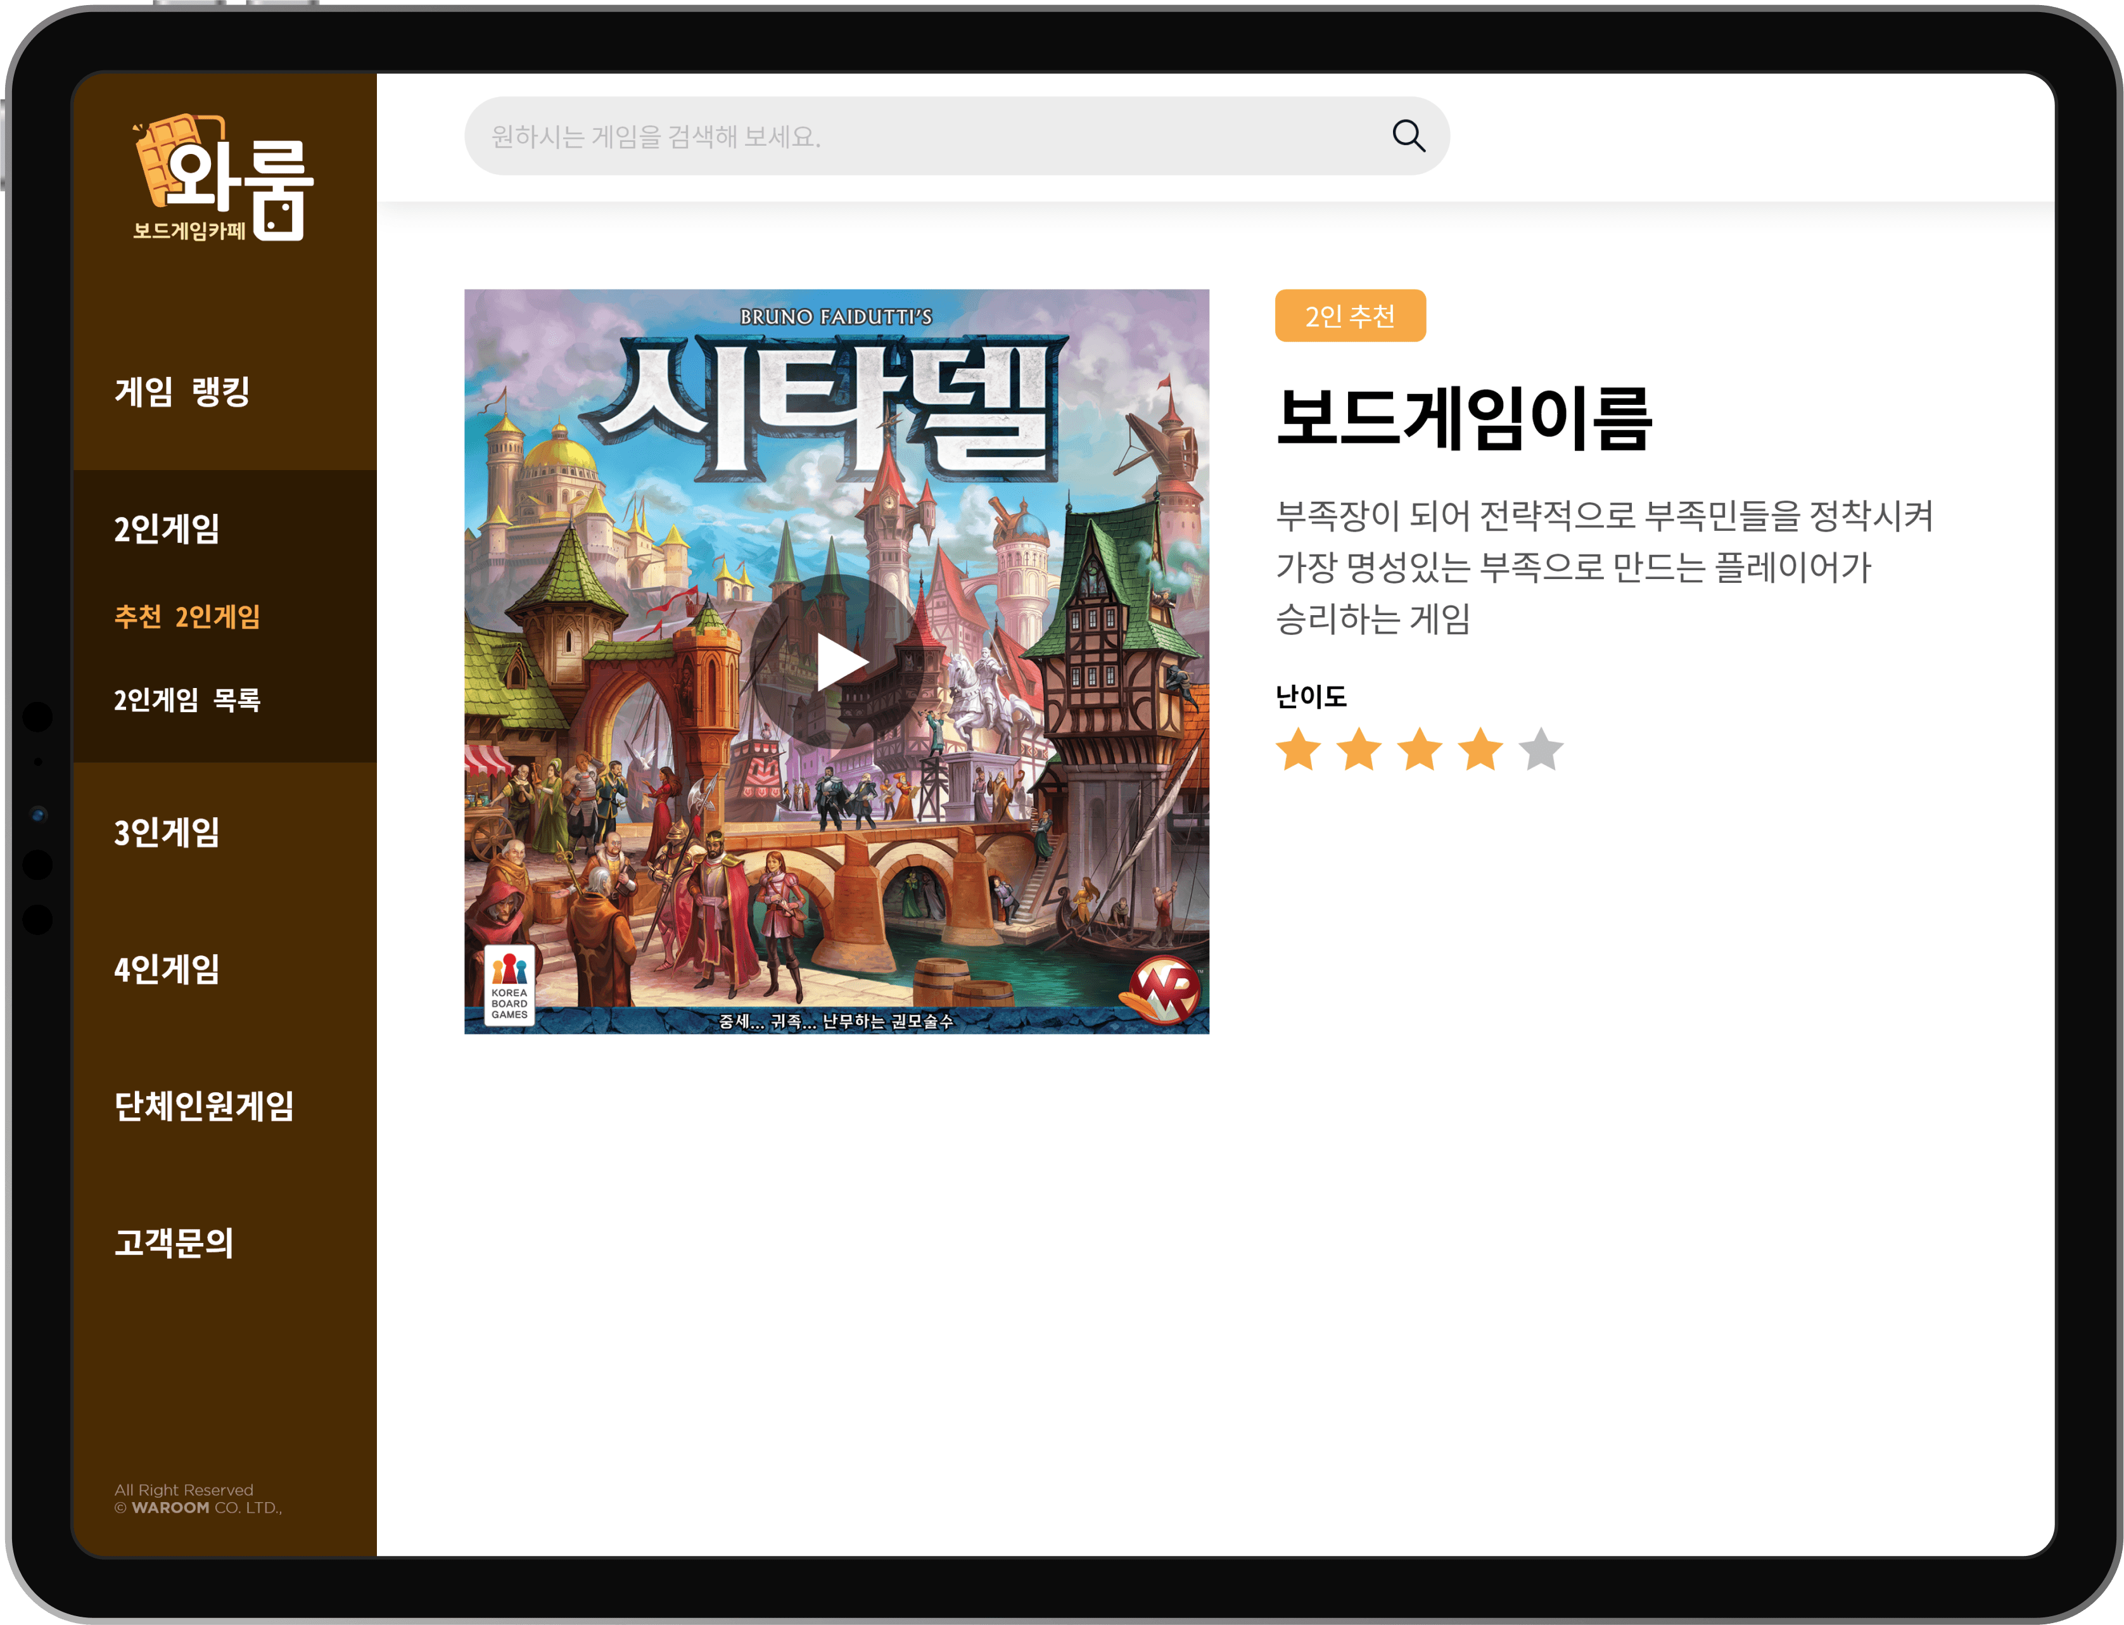
Task: Click the third difficulty star
Action: 1420,749
